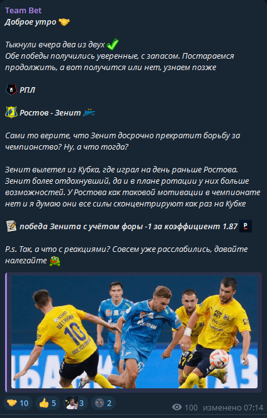
Task: Open the Team Bet channel name
Action: [x=23, y=10]
